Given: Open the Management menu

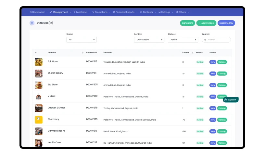Looking at the screenshot, I should click(x=60, y=12).
